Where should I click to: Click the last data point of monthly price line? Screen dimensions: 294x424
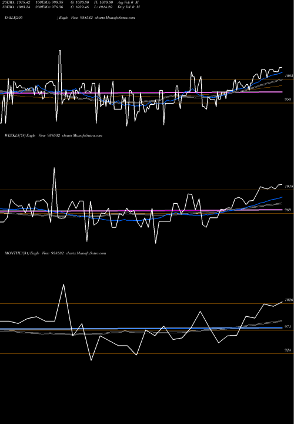pyautogui.click(x=282, y=302)
